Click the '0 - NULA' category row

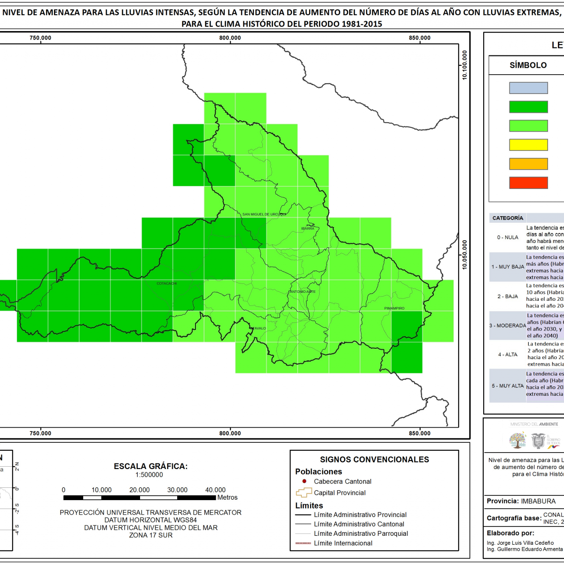pos(527,238)
